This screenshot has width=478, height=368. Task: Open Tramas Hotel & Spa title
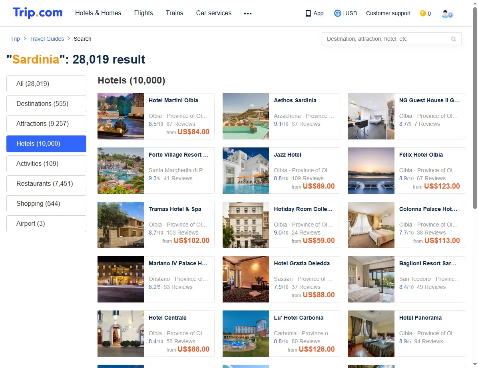point(175,209)
